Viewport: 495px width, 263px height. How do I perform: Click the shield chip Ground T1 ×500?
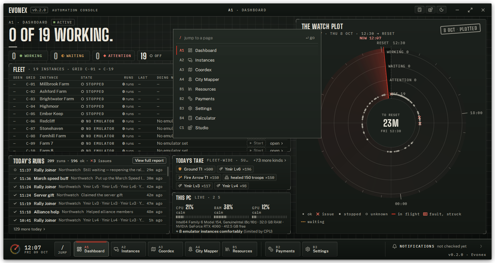pos(196,169)
